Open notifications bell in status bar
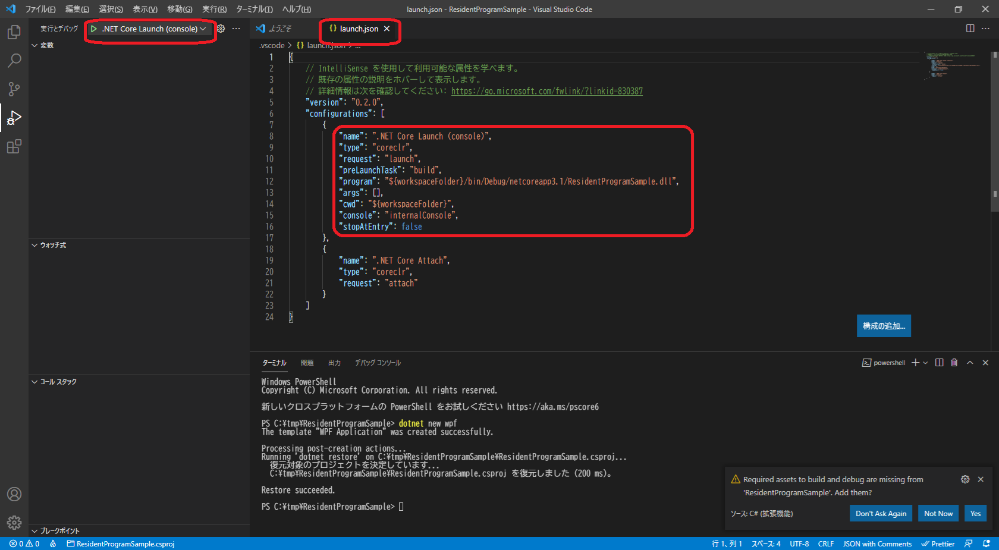999x550 pixels. click(x=987, y=544)
